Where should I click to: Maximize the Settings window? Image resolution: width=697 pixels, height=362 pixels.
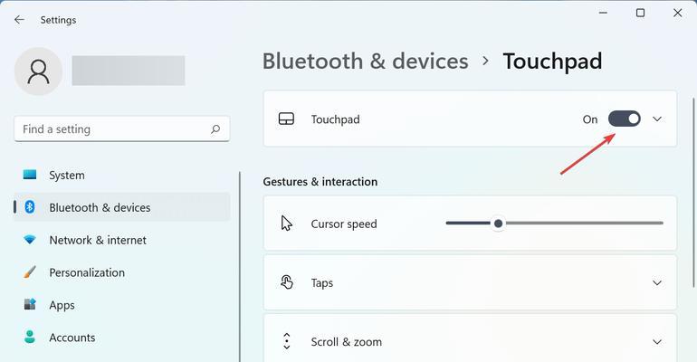(x=640, y=13)
